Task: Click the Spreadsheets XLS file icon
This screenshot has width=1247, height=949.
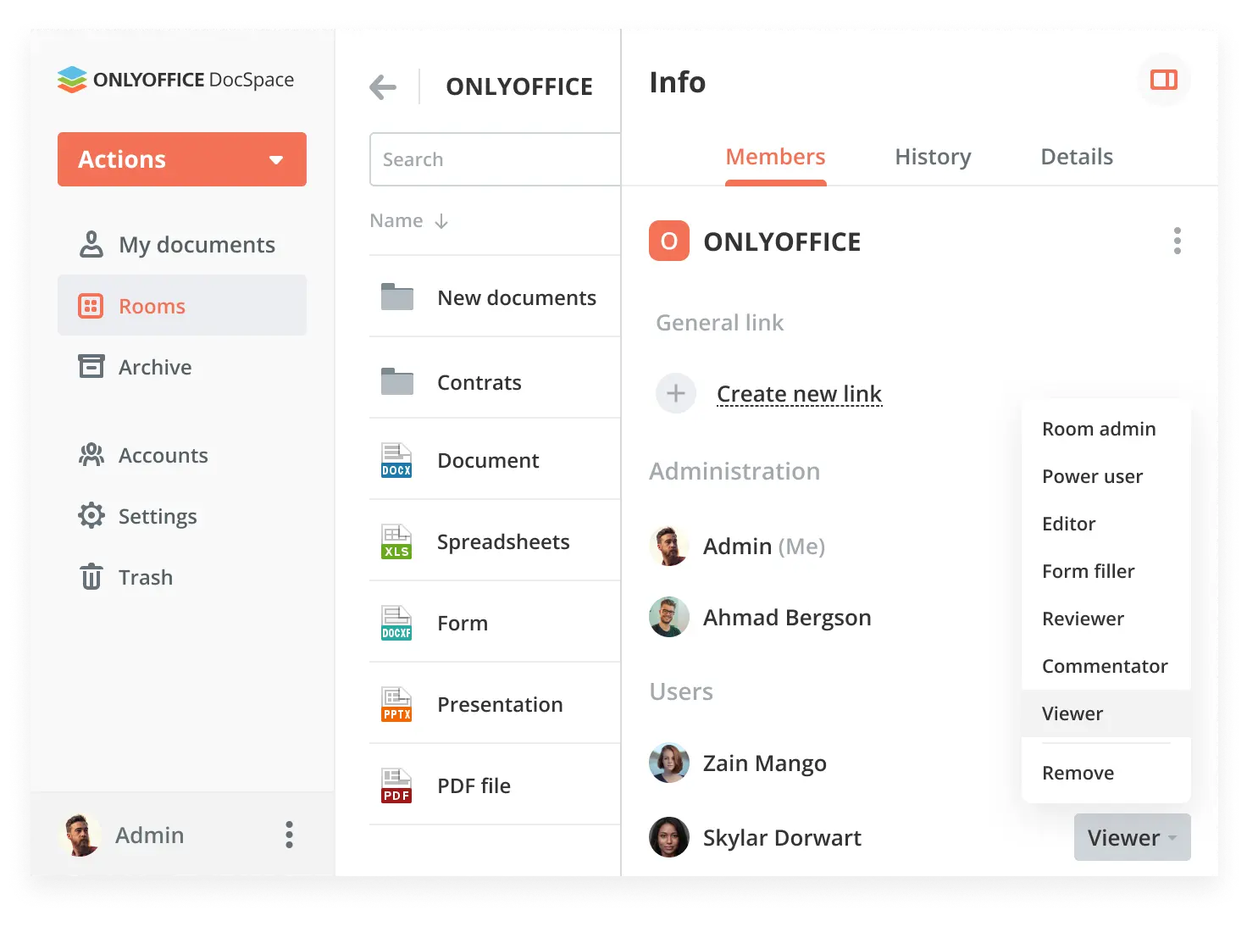Action: (x=396, y=542)
